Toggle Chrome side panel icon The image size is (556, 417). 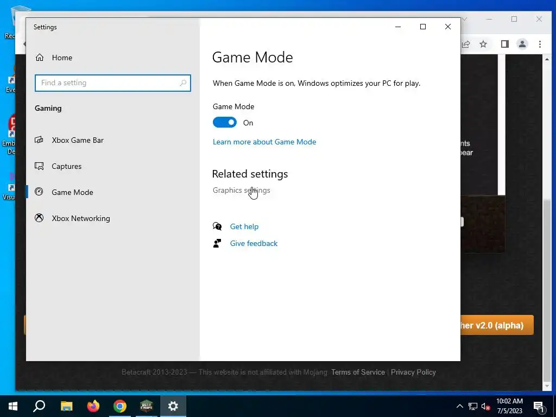[504, 44]
